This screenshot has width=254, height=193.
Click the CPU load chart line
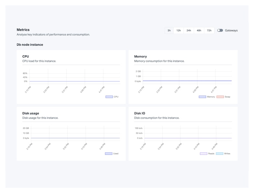click(75, 81)
